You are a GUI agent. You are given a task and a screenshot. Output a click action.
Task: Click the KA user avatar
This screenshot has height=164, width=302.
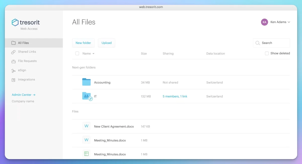point(264,22)
